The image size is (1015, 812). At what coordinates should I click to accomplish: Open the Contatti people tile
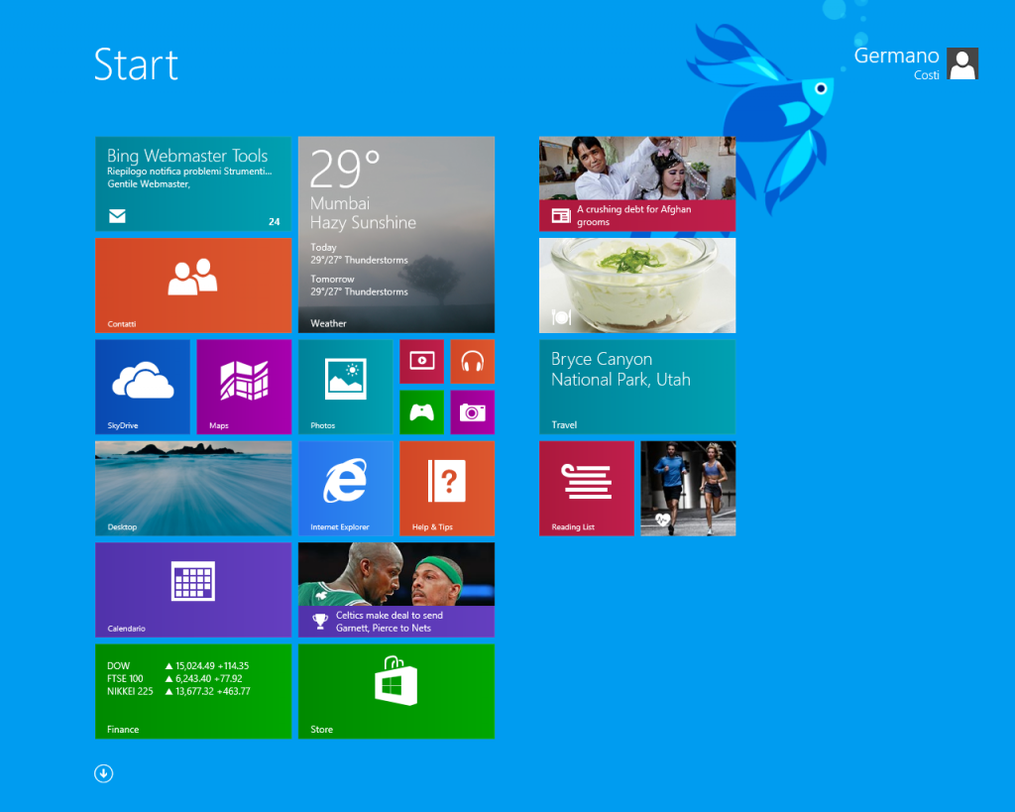(193, 286)
